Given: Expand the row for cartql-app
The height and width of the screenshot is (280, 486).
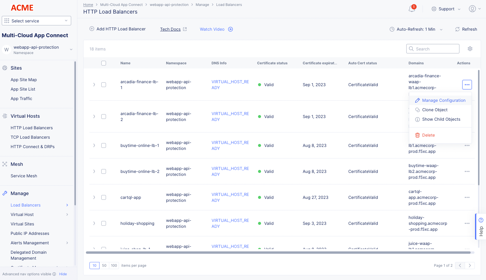Looking at the screenshot, I should [x=94, y=197].
